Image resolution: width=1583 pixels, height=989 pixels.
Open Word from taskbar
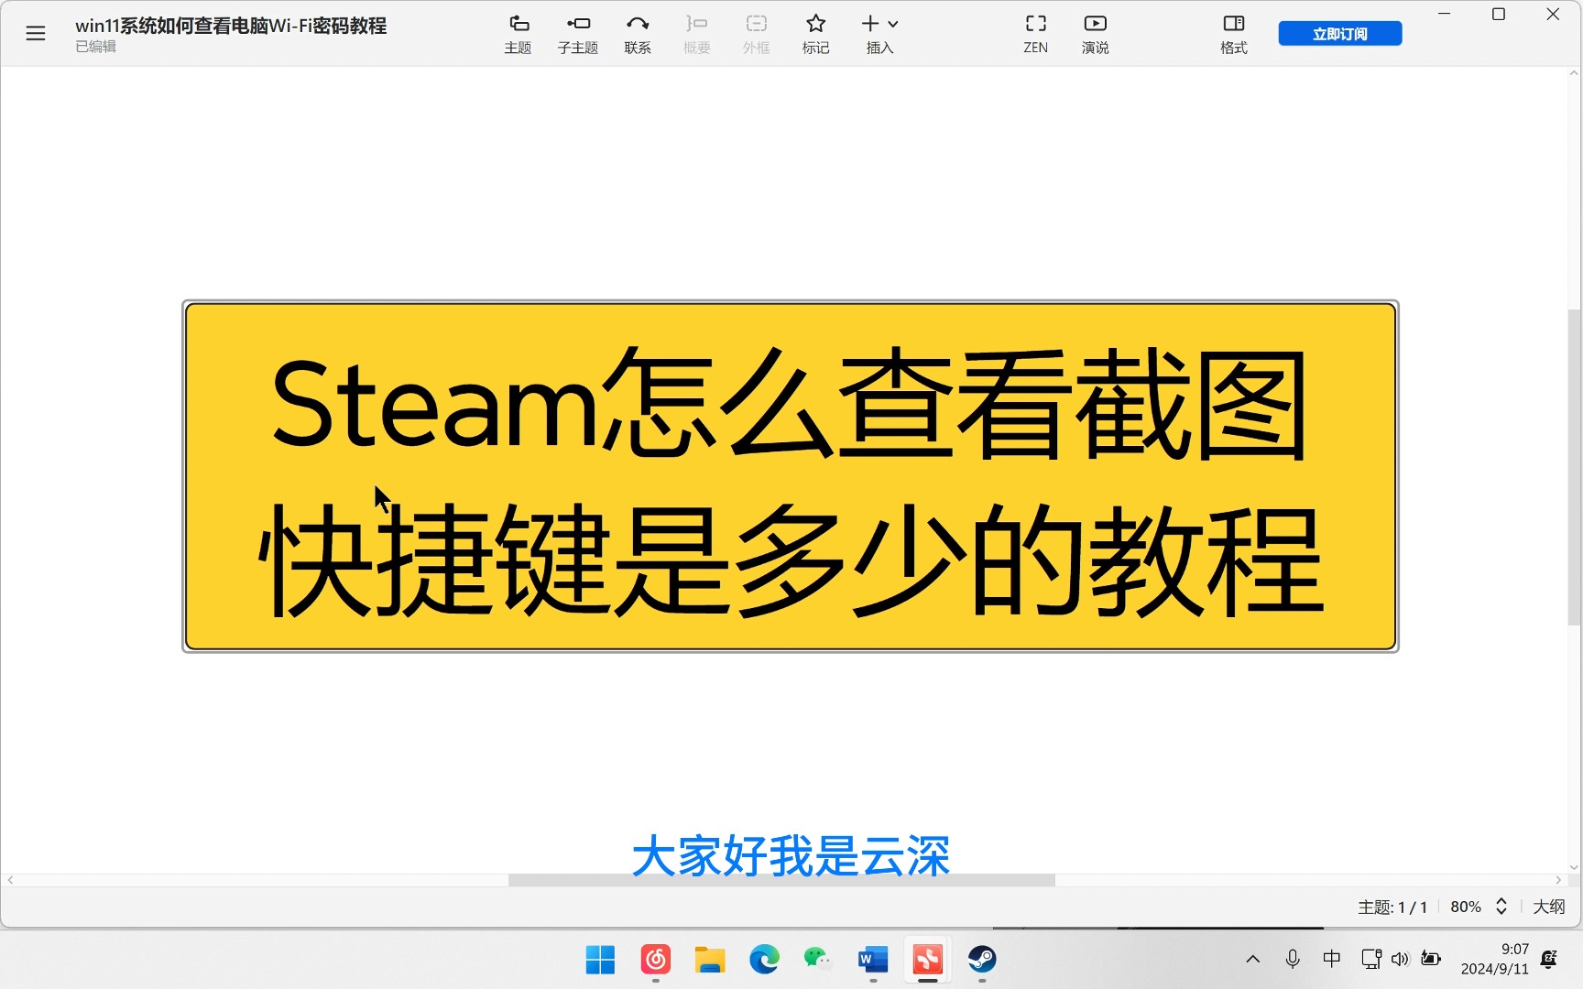coord(873,960)
